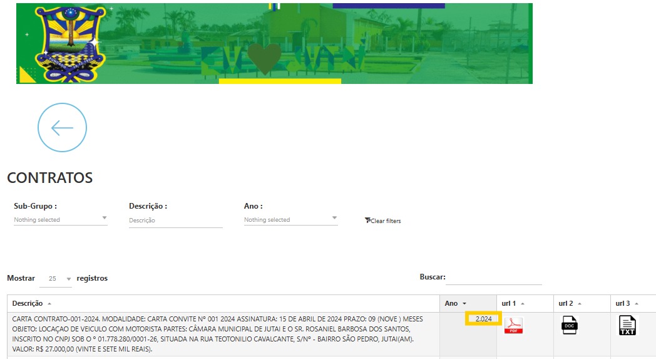
Task: Expand the Sub-Grupo filter dropdown
Action: 61,220
